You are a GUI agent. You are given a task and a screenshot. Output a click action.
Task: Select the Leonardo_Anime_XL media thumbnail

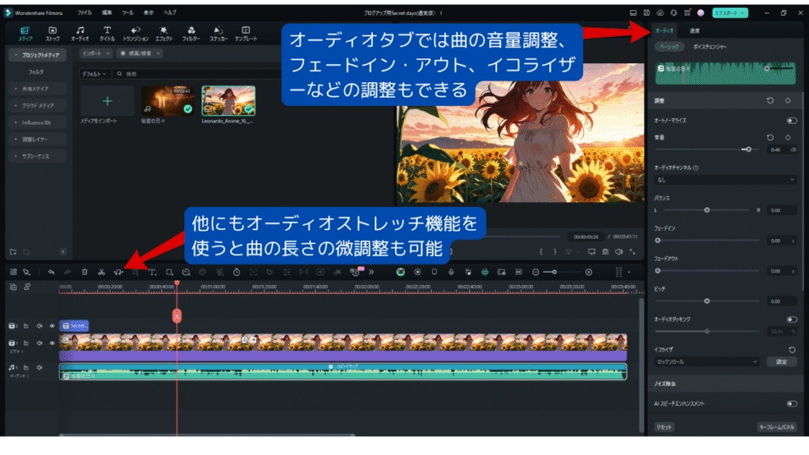[x=228, y=100]
